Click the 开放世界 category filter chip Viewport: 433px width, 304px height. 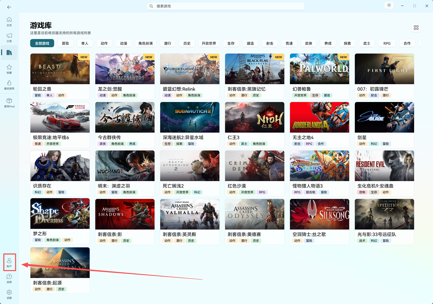point(209,43)
